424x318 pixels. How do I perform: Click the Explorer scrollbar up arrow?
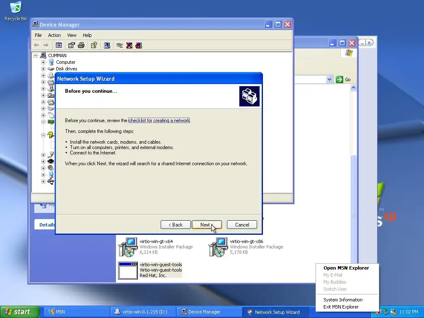354,88
